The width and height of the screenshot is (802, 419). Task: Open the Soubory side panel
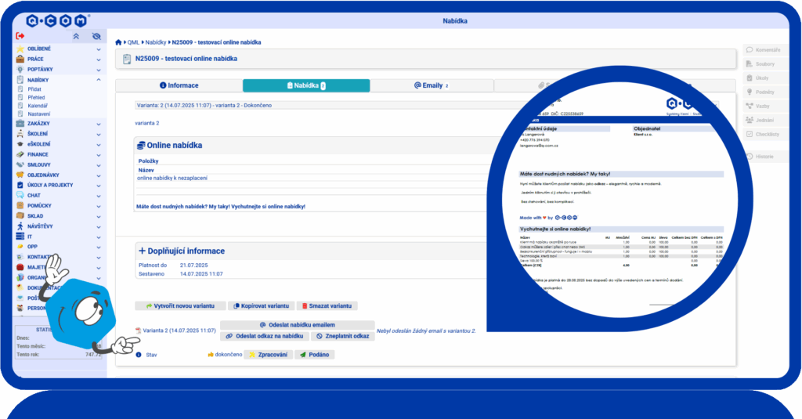tap(764, 64)
